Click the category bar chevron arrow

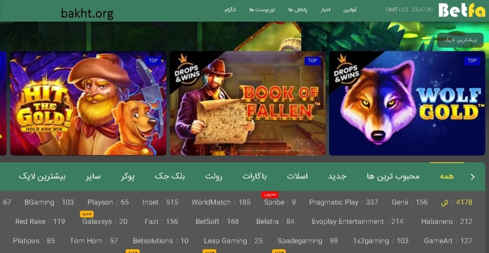click(x=472, y=177)
